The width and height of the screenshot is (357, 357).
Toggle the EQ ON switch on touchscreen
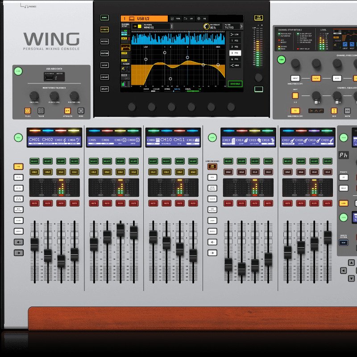[136, 26]
